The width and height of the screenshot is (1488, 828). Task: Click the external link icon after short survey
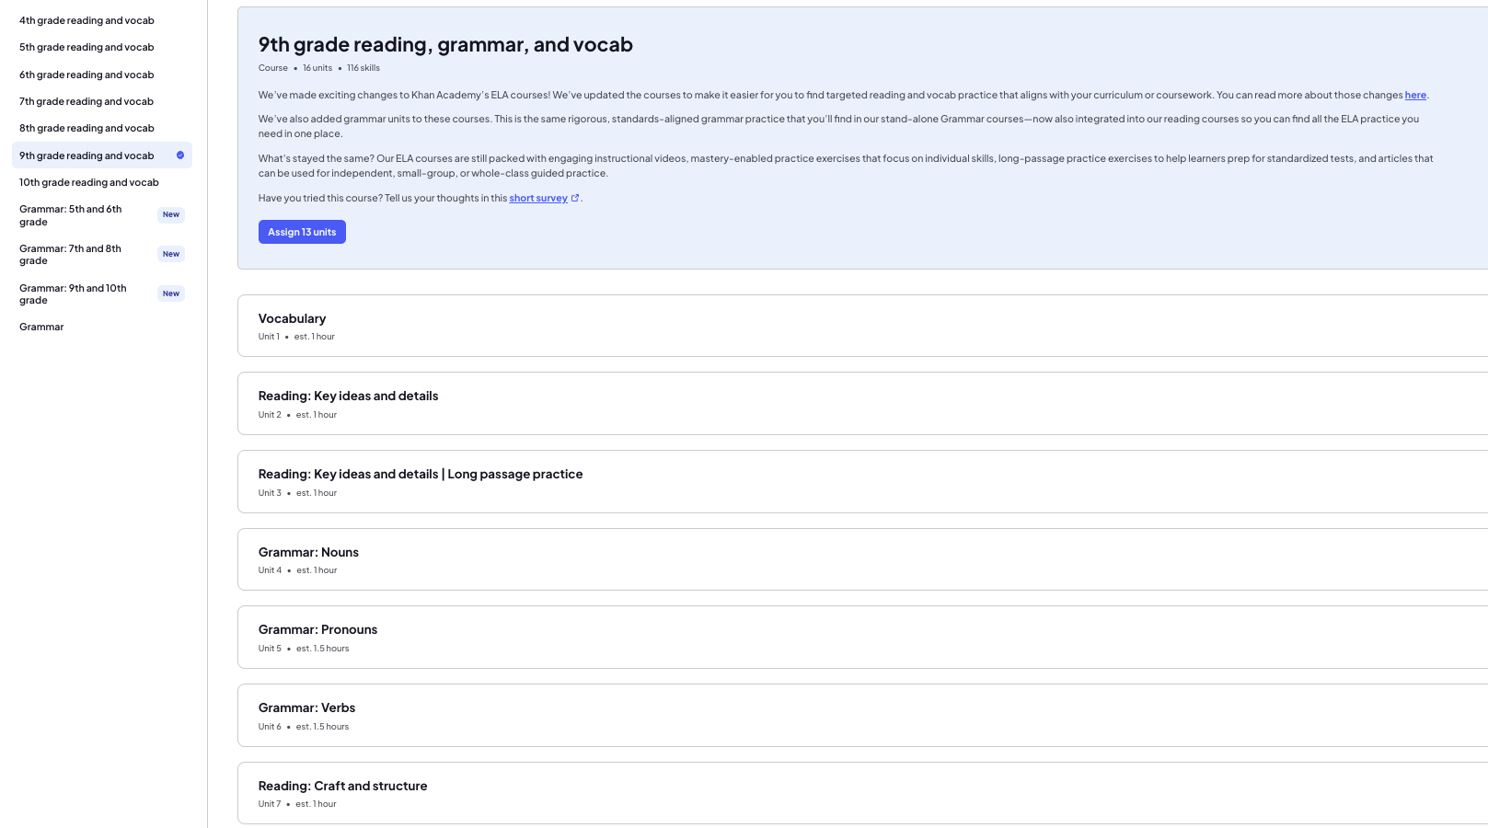[x=575, y=198]
